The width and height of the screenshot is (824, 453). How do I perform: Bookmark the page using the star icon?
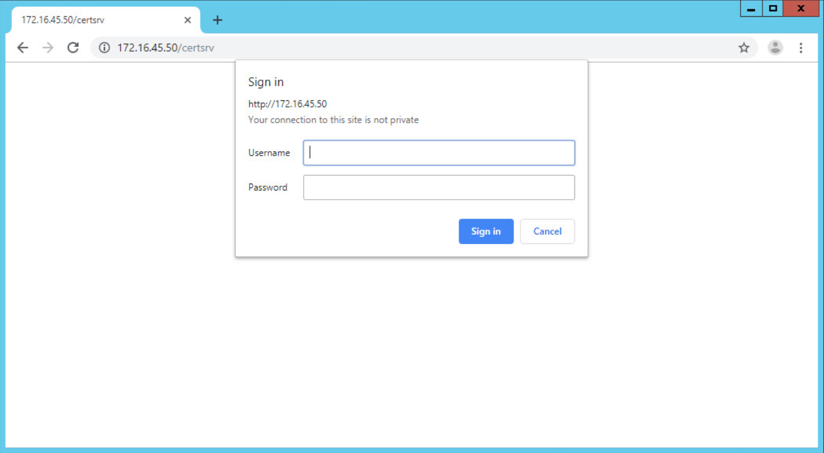(744, 47)
